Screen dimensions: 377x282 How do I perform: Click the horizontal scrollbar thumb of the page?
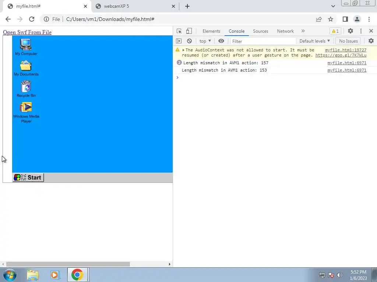[68, 264]
